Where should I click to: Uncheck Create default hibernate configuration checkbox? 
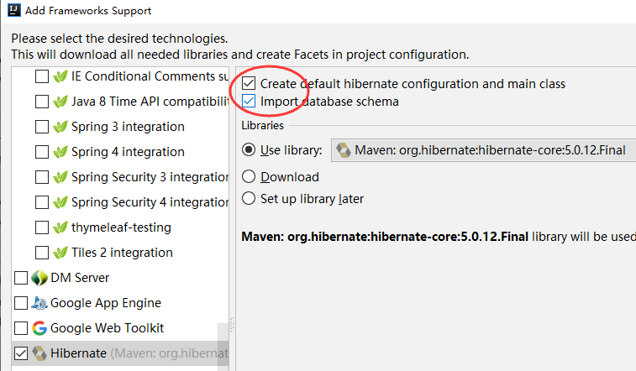tap(249, 84)
